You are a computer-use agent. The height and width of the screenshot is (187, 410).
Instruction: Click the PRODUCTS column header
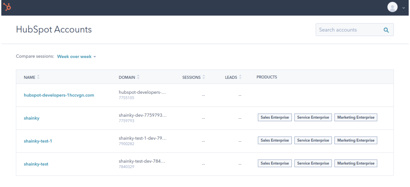pyautogui.click(x=267, y=77)
